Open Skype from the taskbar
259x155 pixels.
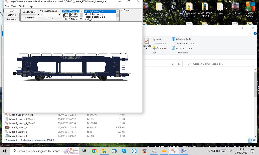pos(124,151)
